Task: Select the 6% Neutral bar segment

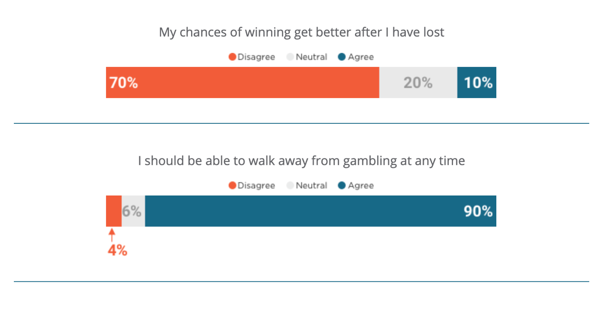Action: 133,211
